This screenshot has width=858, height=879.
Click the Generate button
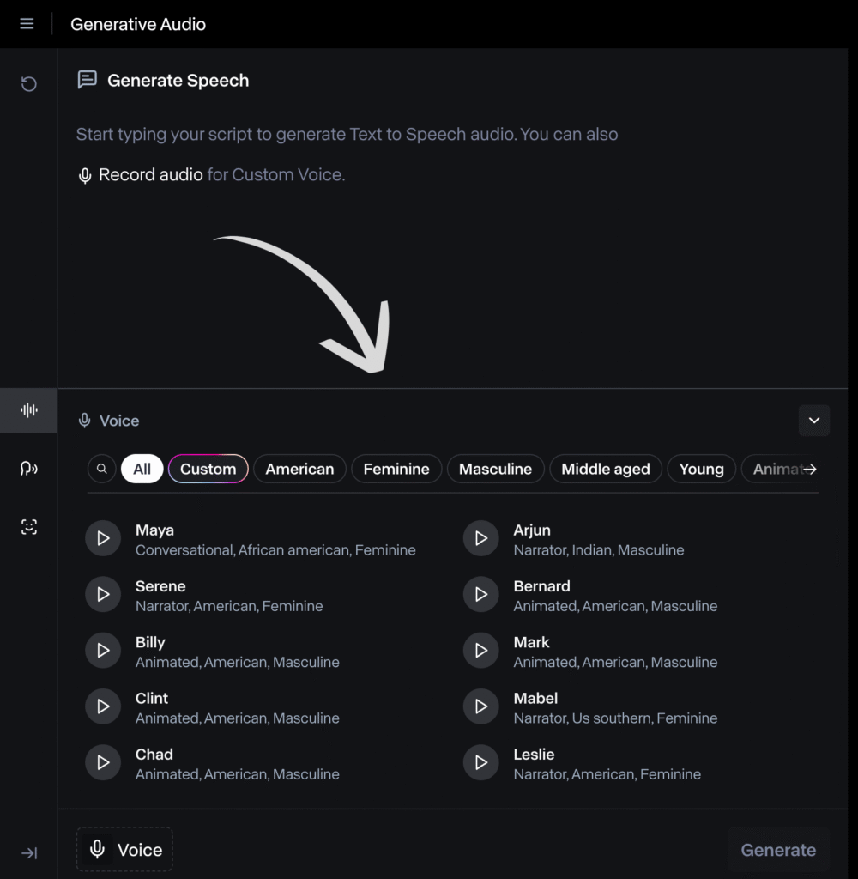click(x=778, y=850)
